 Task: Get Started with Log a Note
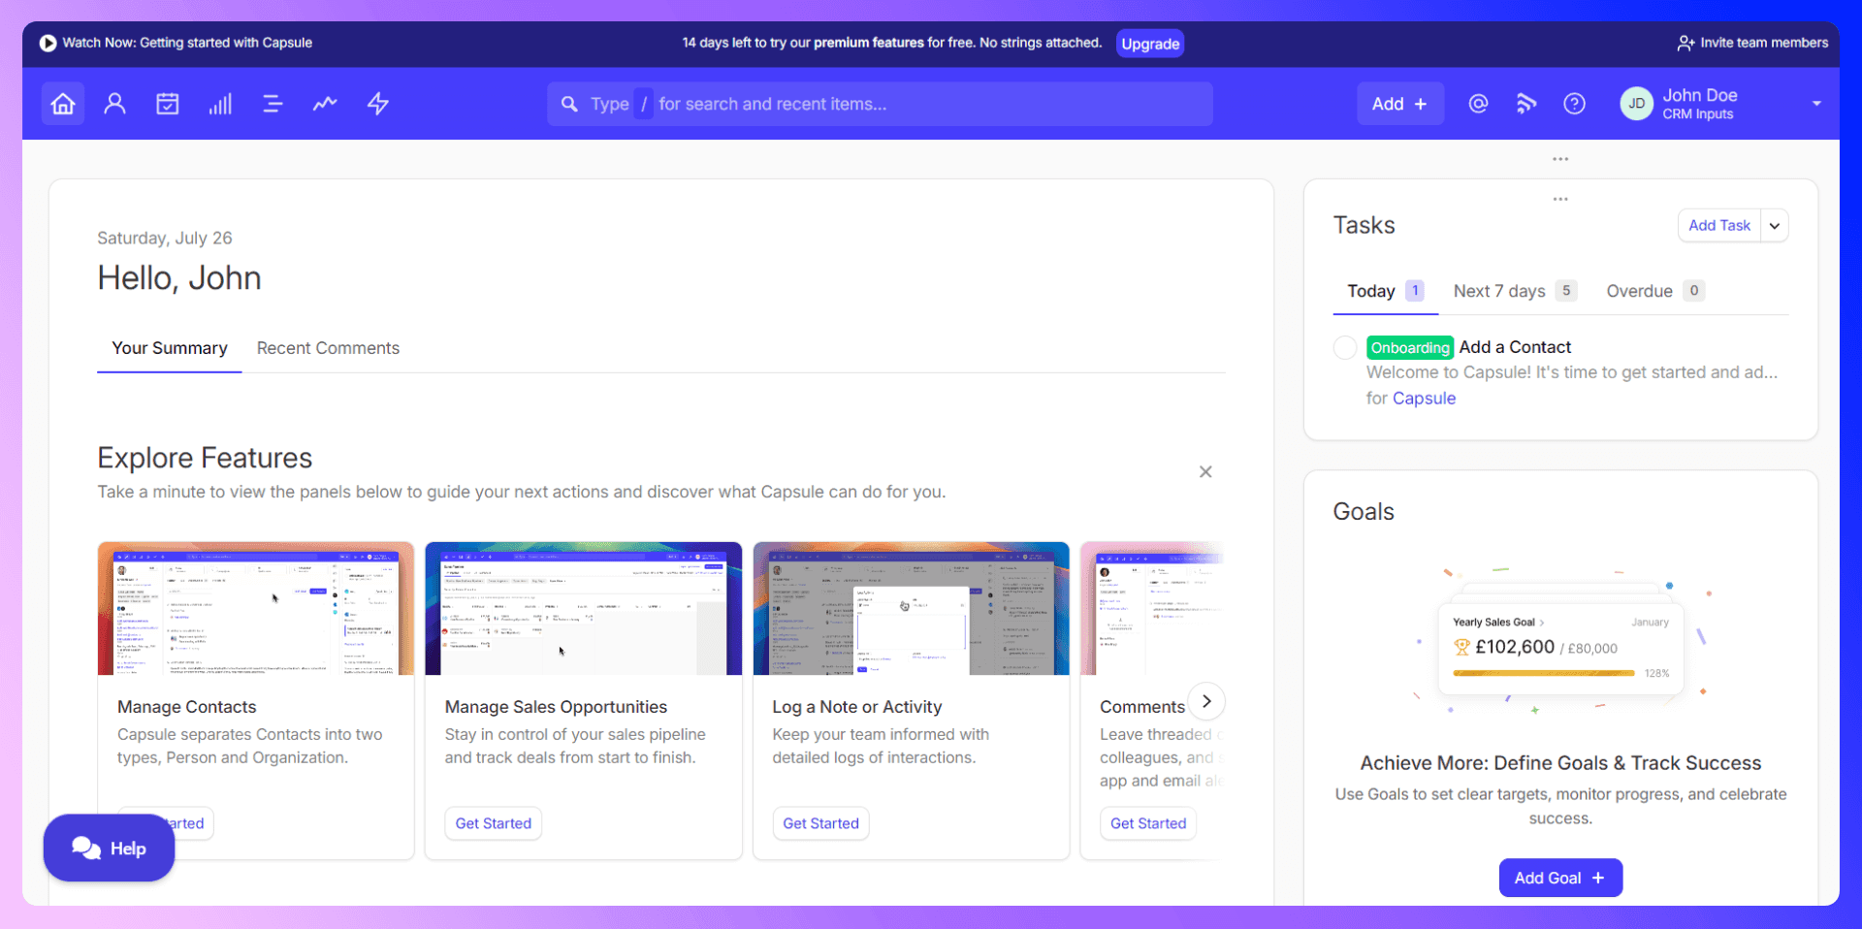[x=820, y=823]
